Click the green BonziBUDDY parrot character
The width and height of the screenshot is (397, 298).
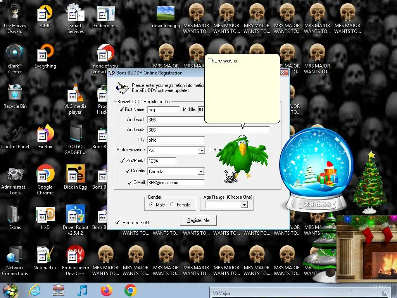pyautogui.click(x=242, y=157)
